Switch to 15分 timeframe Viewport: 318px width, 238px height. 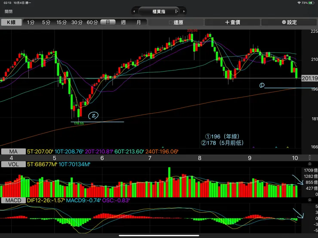[x=61, y=22]
